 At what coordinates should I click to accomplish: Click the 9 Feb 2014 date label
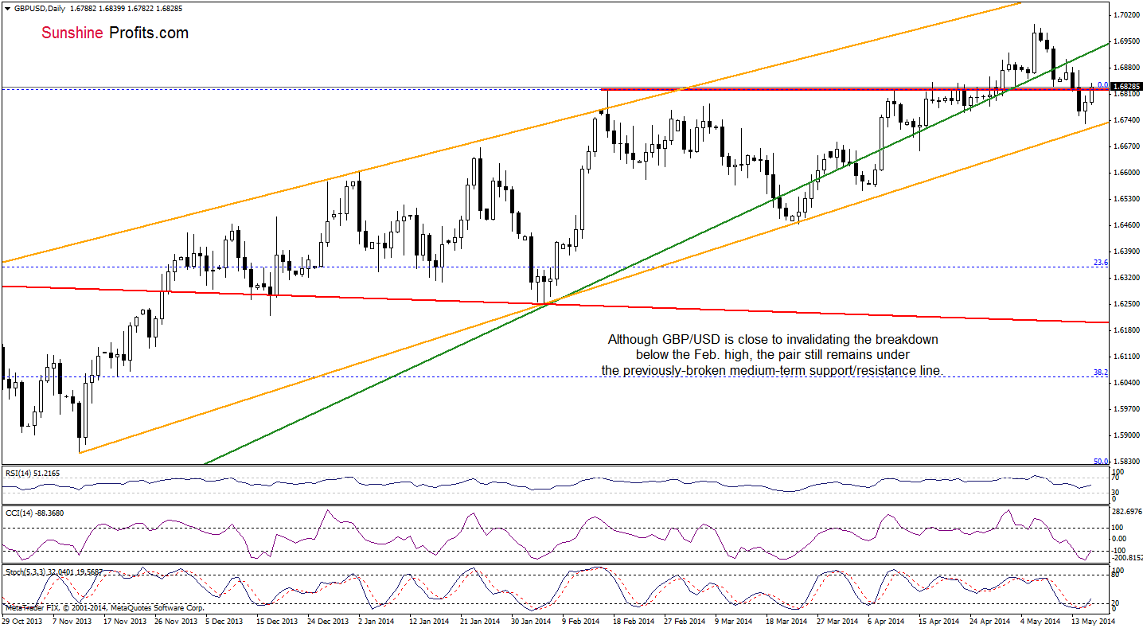coord(583,620)
